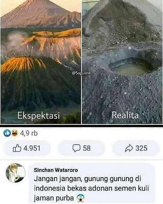Like the post with 4.951 likes
The width and height of the screenshot is (163, 204).
[27, 148]
